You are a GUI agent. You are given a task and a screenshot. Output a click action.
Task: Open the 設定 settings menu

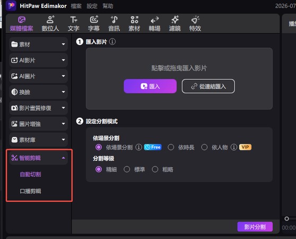(92, 6)
